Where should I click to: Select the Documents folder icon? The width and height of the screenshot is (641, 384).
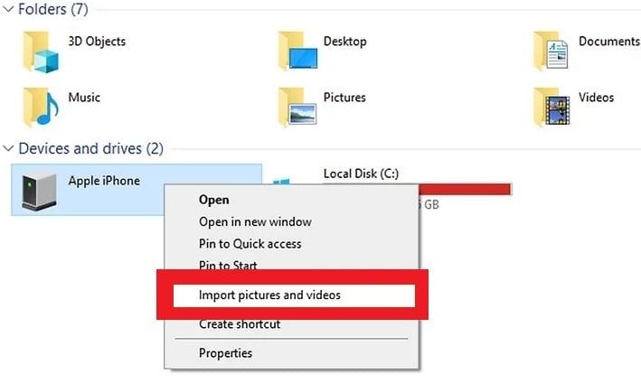coord(551,52)
